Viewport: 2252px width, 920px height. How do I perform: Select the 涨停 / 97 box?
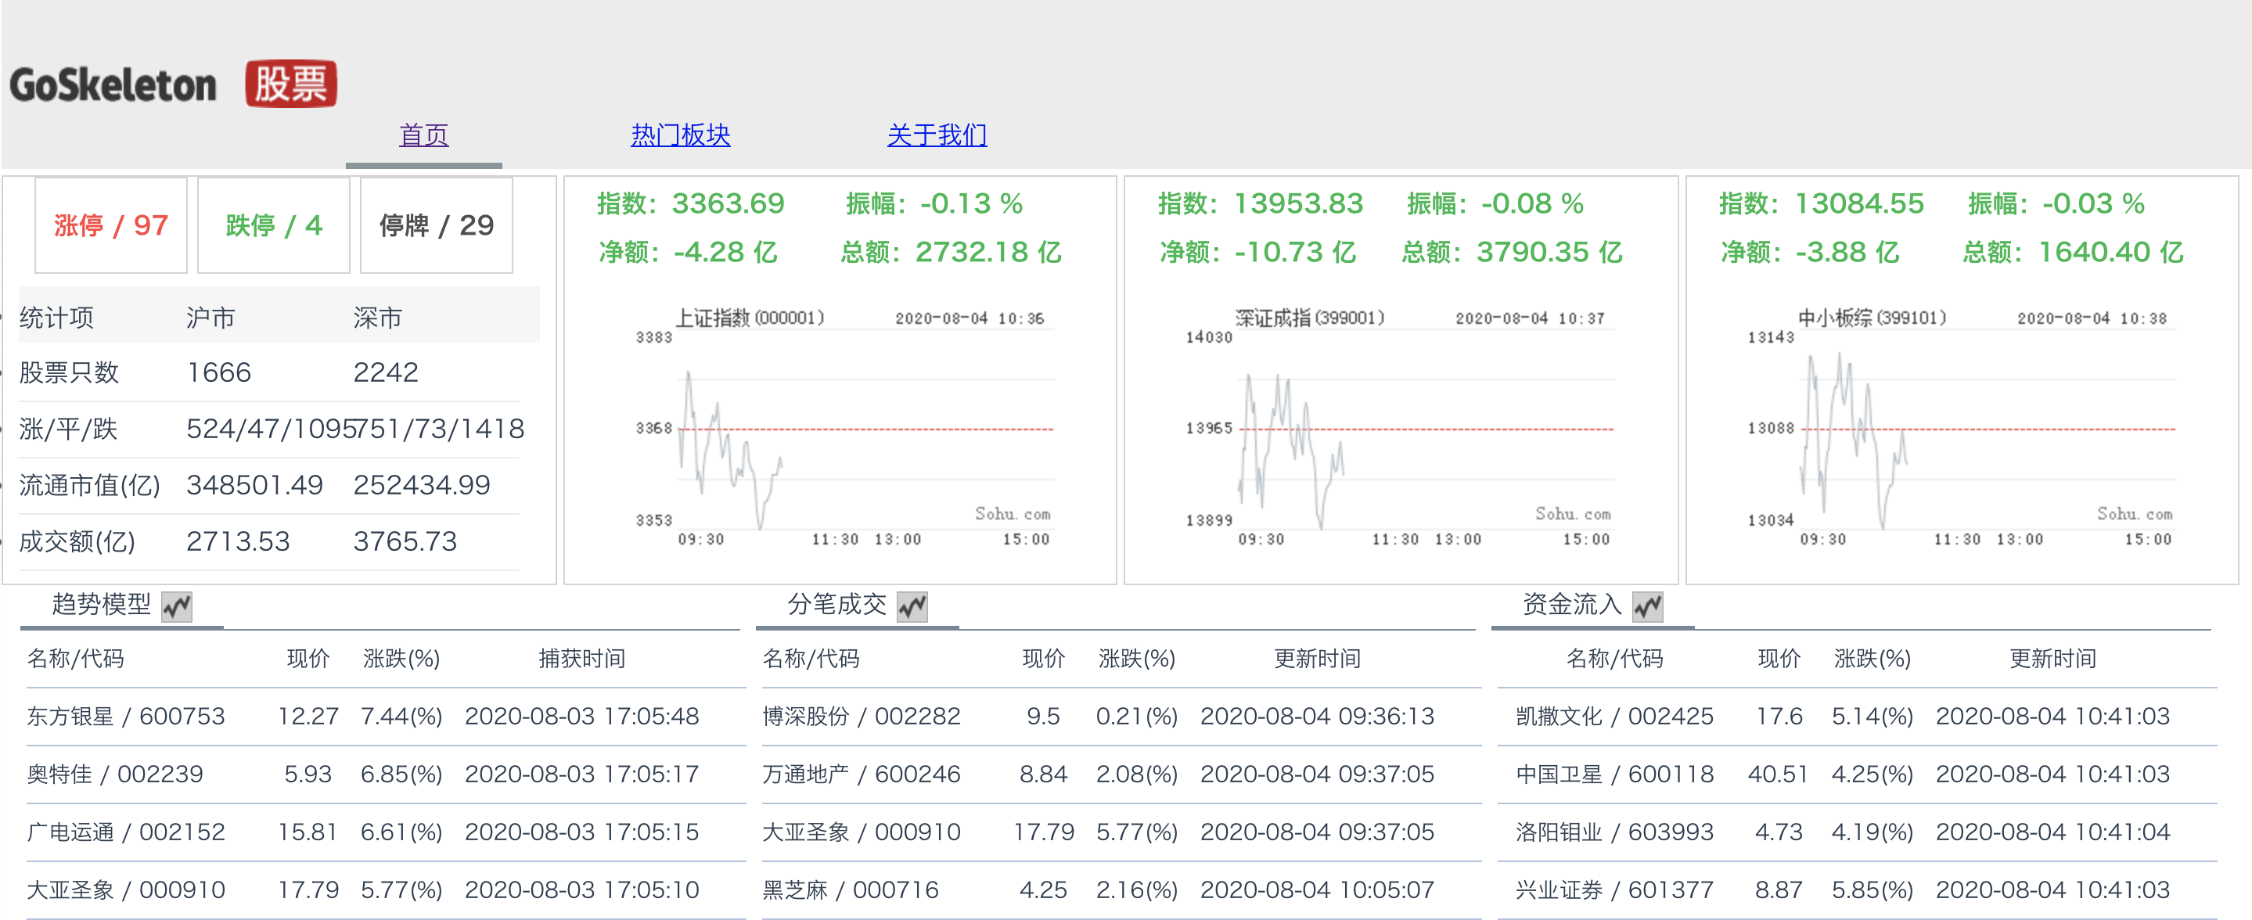(x=111, y=225)
